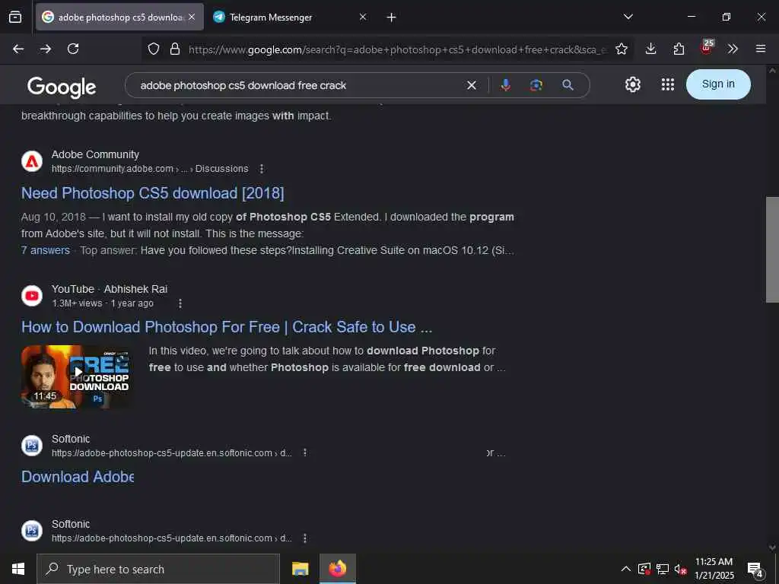
Task: Close the Google search tab
Action: [x=192, y=17]
